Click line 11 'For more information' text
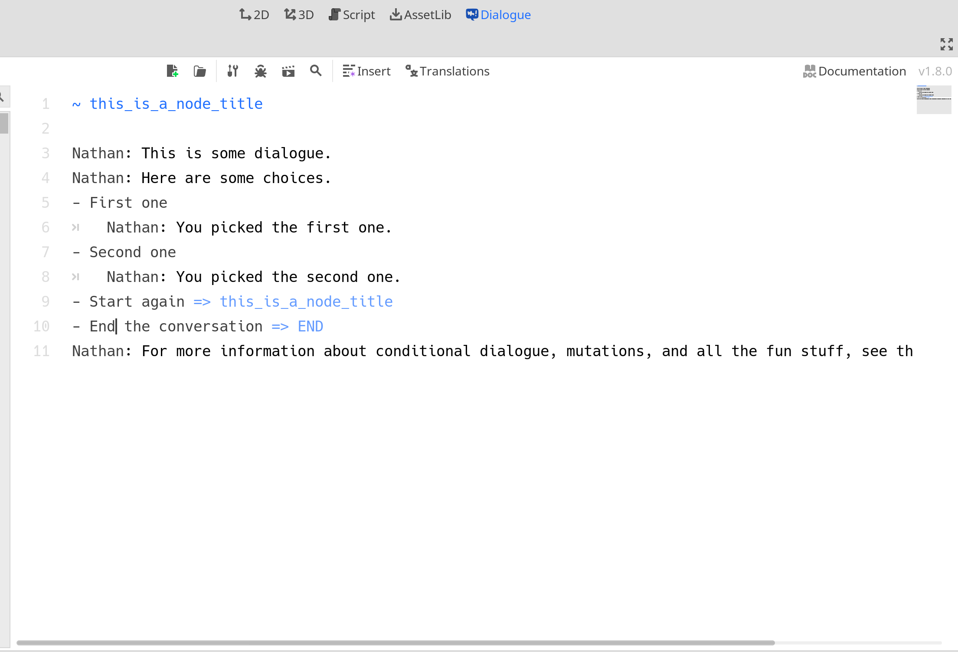This screenshot has width=958, height=652. tap(492, 351)
